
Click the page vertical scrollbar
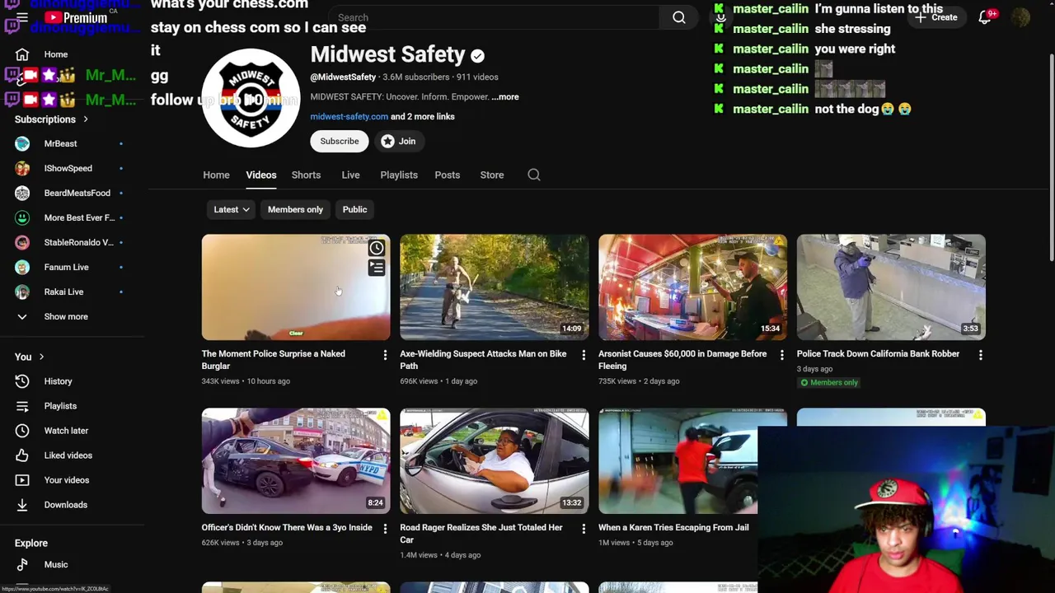tap(1051, 156)
